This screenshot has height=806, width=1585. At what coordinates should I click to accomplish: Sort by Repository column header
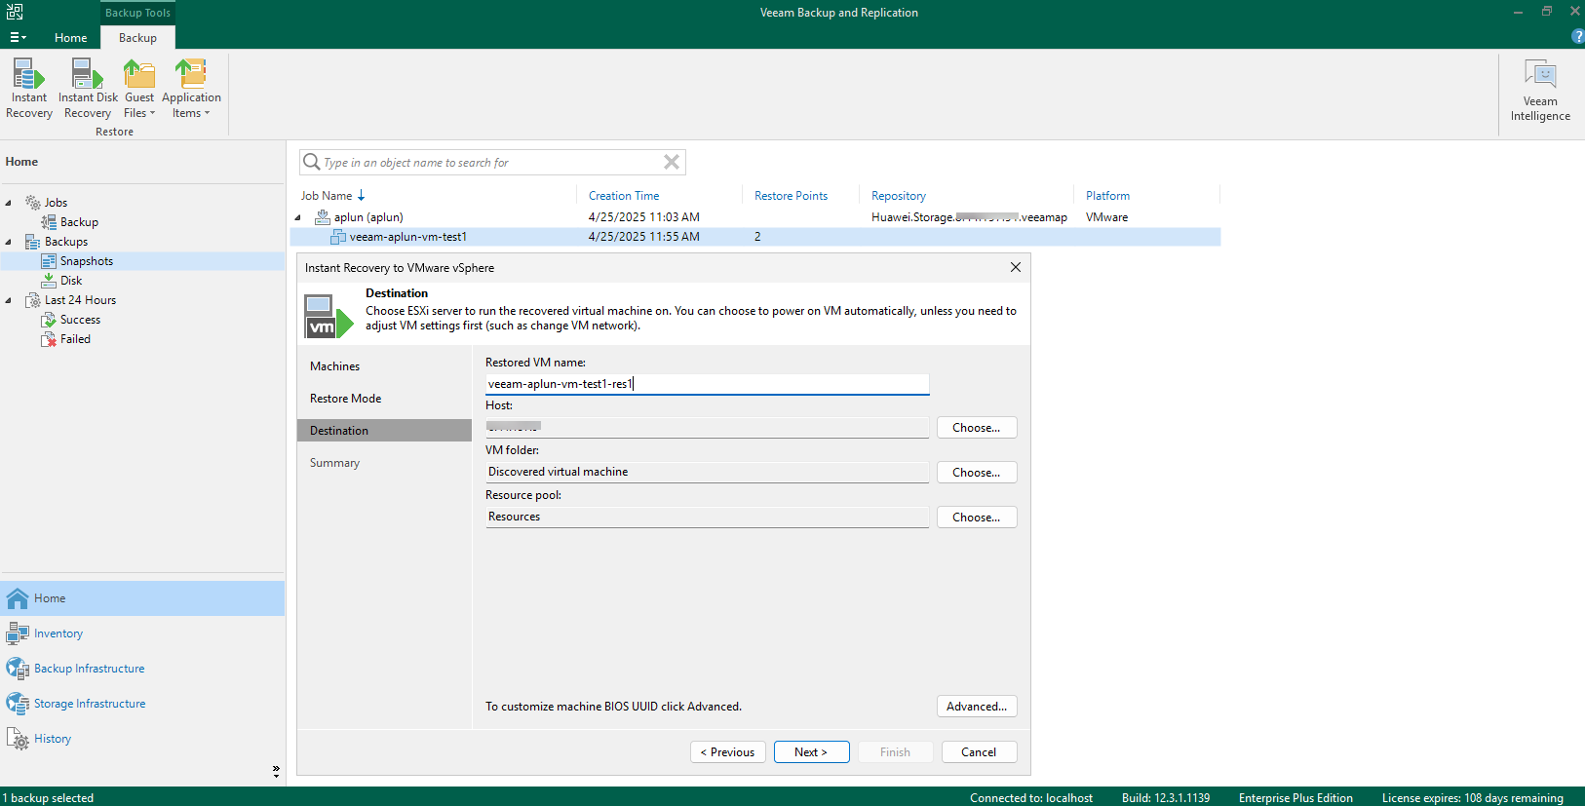[x=899, y=196]
